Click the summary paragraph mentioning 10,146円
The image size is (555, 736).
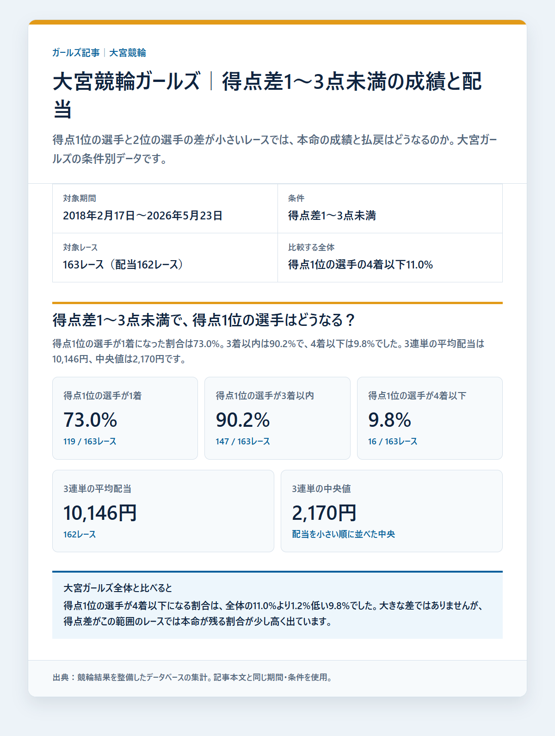click(268, 351)
